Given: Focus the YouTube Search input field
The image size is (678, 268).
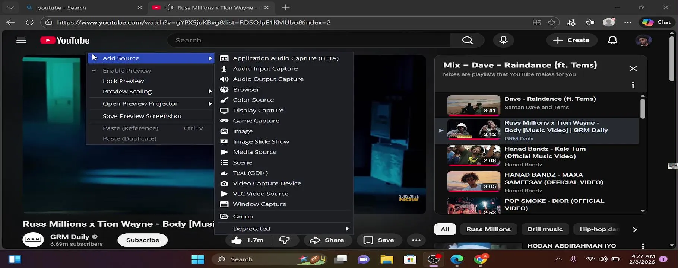Looking at the screenshot, I should point(309,40).
